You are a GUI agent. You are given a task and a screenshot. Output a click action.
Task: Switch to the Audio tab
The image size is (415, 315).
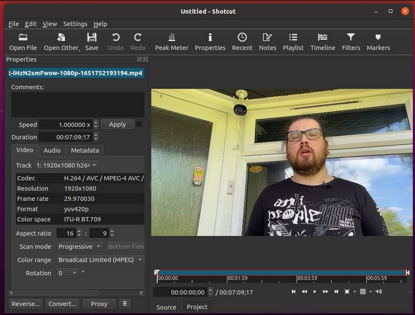(52, 150)
